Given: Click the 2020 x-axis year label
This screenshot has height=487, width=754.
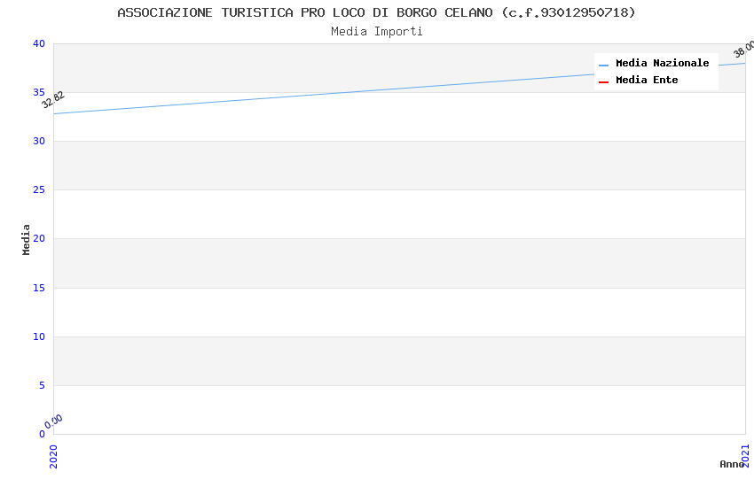Looking at the screenshot, I should tap(53, 456).
